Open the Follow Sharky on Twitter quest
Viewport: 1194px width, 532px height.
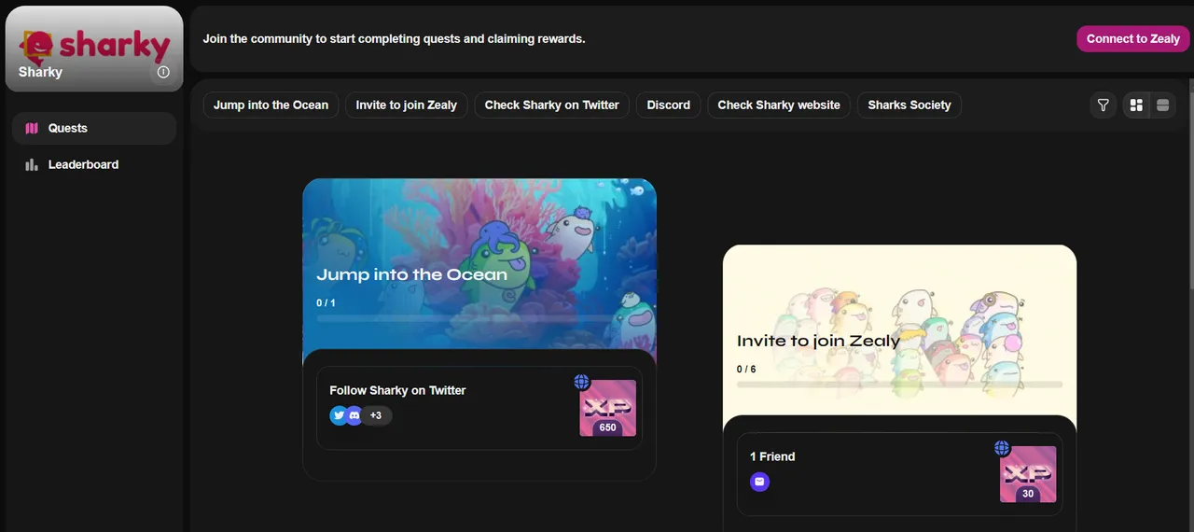point(479,408)
